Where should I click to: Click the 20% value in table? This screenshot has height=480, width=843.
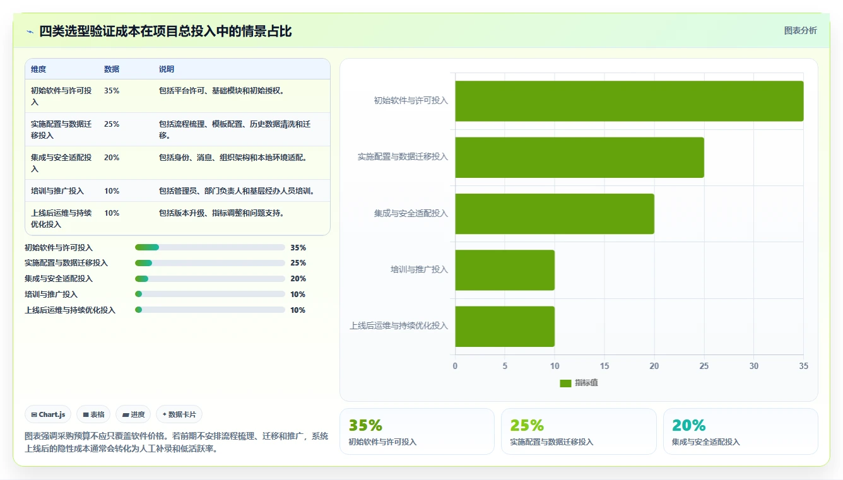point(112,157)
